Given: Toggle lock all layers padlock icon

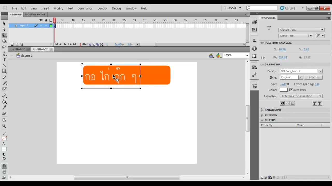Looking at the screenshot, I should pyautogui.click(x=46, y=20).
